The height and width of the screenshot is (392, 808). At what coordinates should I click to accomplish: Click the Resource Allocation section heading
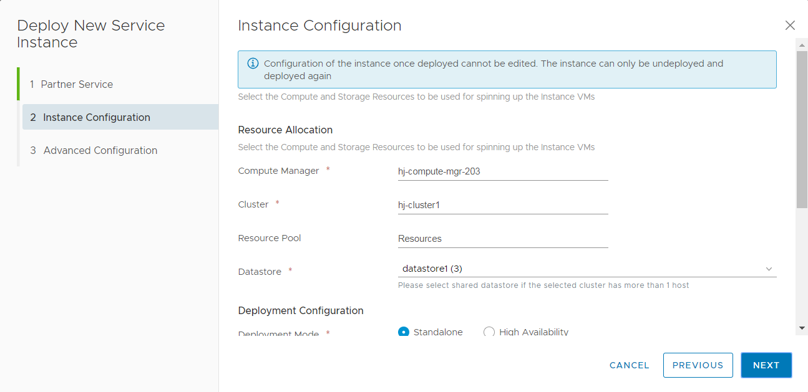tap(285, 130)
